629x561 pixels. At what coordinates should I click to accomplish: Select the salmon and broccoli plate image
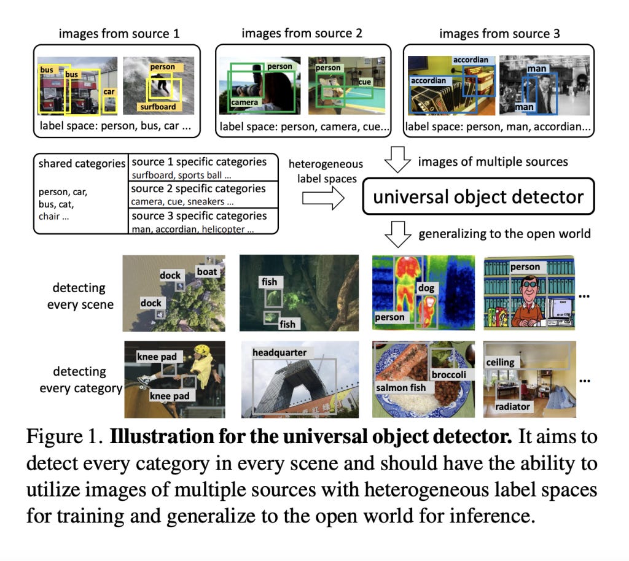(423, 379)
